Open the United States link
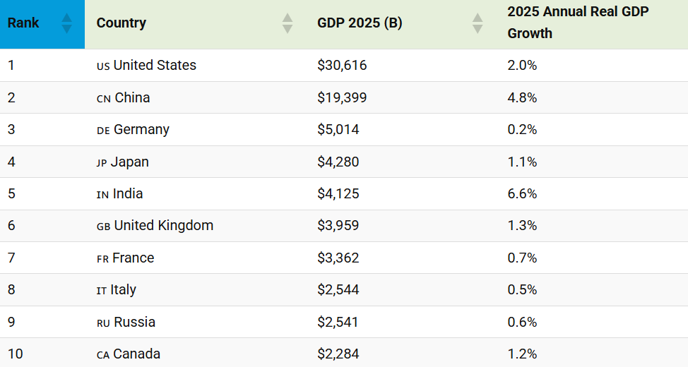The width and height of the screenshot is (688, 367). pos(155,66)
